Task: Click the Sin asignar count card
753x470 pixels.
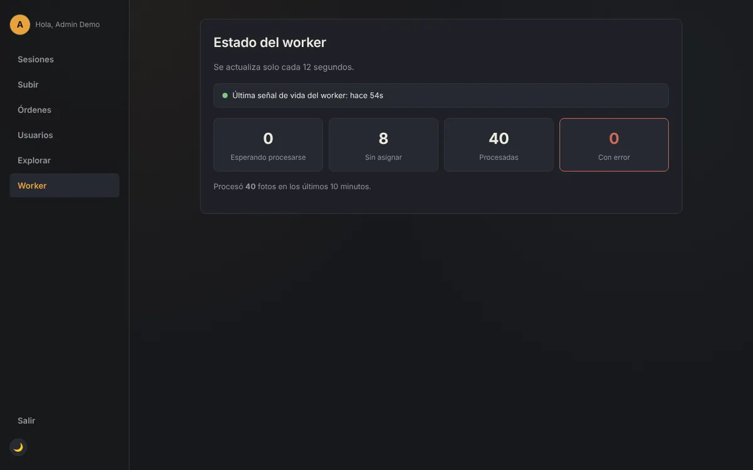Action: tap(383, 145)
